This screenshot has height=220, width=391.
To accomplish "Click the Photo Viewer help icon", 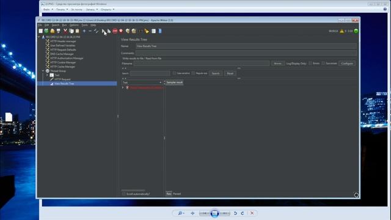I will click(385, 9).
